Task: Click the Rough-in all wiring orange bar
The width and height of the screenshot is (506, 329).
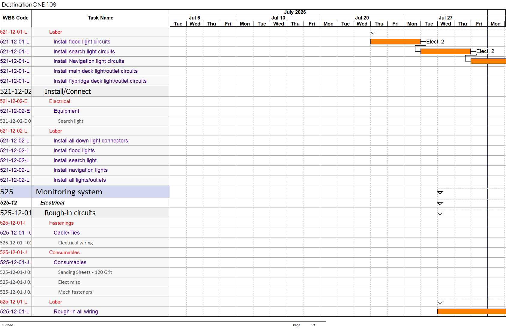Action: pyautogui.click(x=472, y=312)
